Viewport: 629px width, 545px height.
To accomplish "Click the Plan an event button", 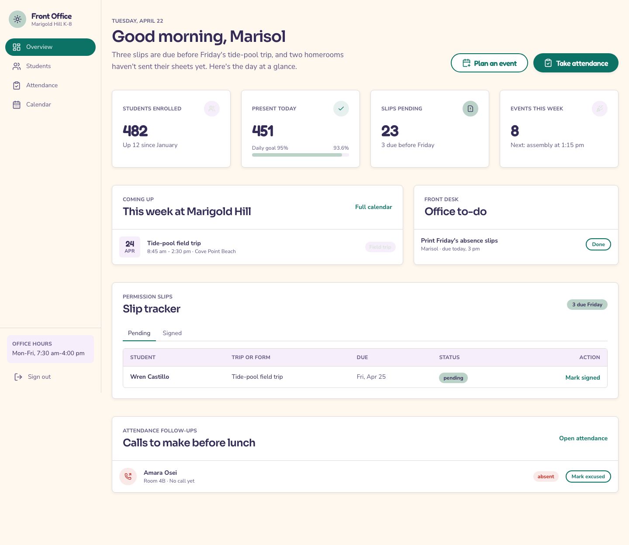I will tap(489, 63).
